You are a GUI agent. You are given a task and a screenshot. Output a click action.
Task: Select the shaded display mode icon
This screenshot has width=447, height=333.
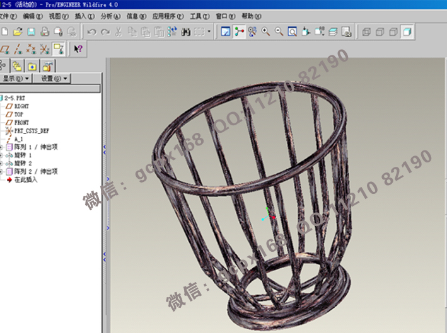407,31
